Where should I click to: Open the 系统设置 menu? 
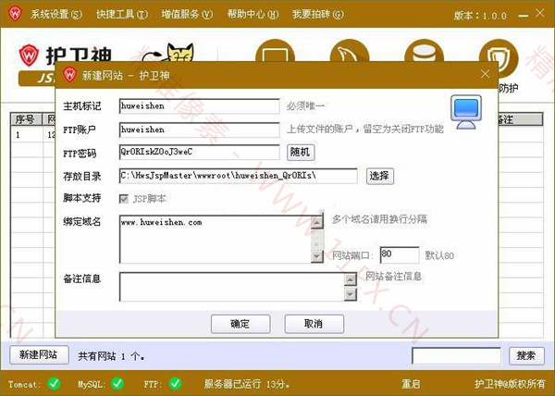[x=56, y=14]
